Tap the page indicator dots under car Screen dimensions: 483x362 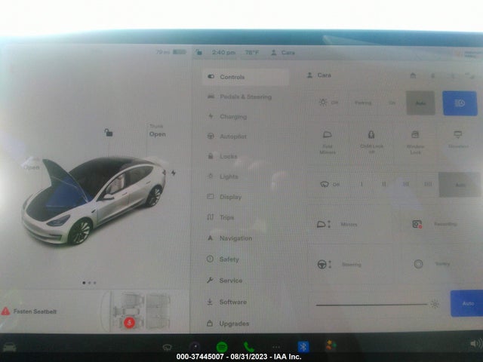[x=89, y=283]
